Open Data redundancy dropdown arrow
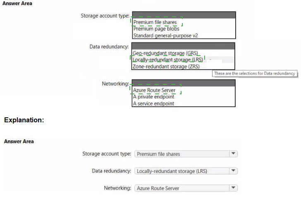301x203 pixels. [233, 171]
